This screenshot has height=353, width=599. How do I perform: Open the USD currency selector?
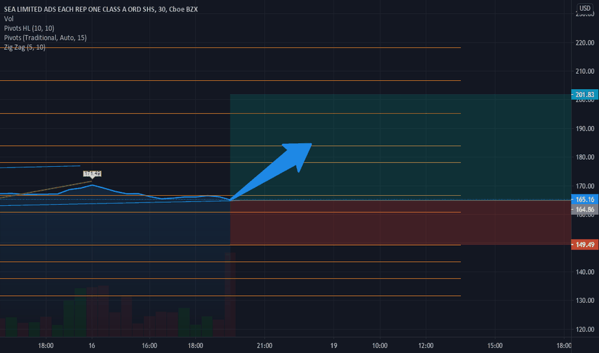585,8
